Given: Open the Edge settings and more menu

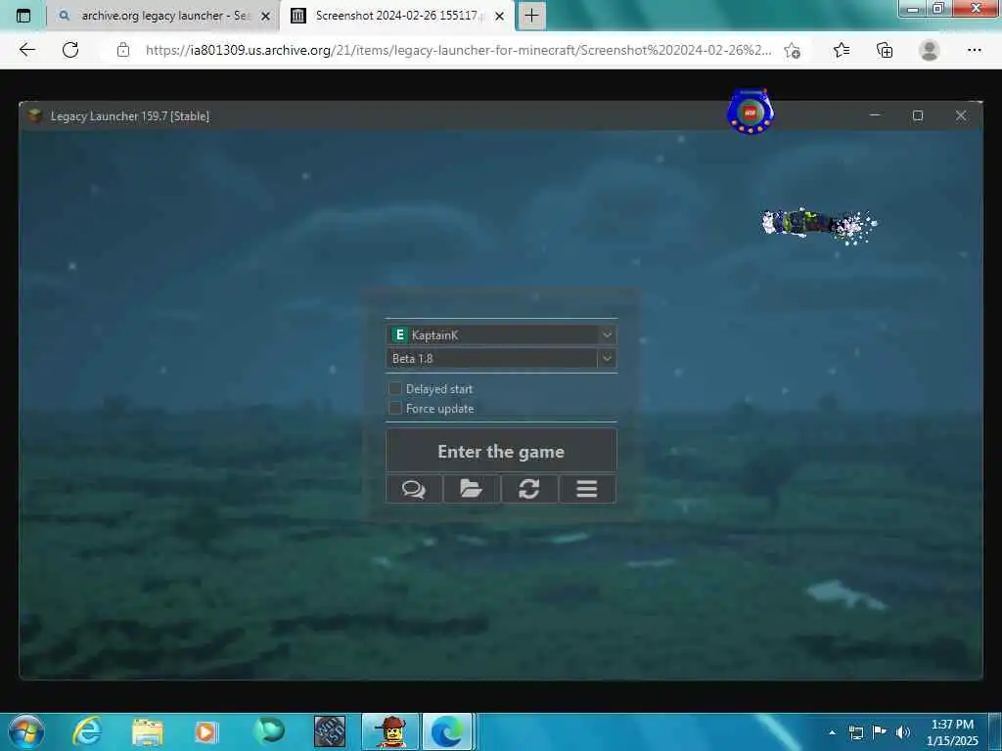Looking at the screenshot, I should pyautogui.click(x=974, y=50).
